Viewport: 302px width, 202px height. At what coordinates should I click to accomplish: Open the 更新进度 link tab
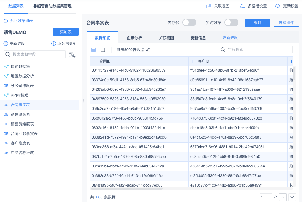(230, 38)
